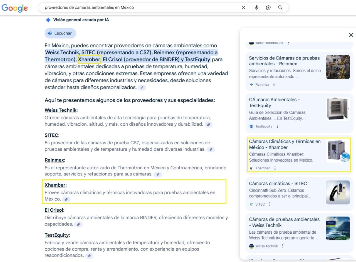Open source link icon after El Crisol description
Viewport: 356px width, 262px height.
click(78, 224)
